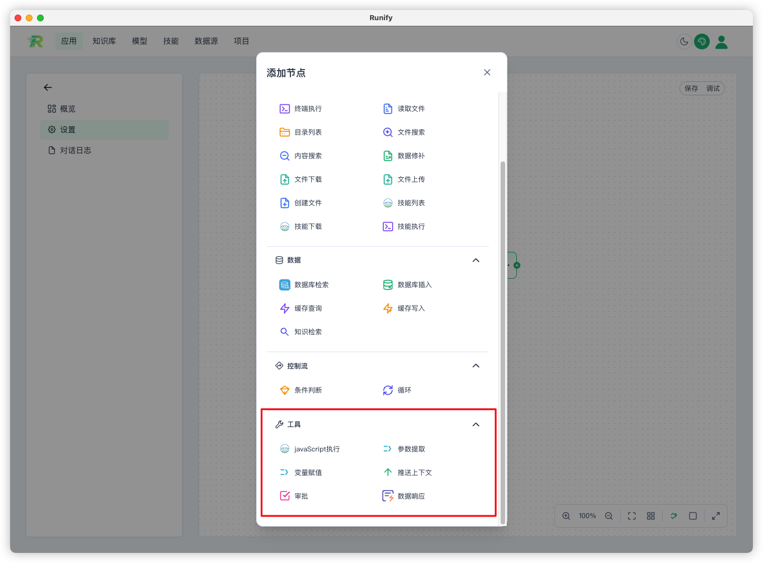Add the 技能下载 node
The width and height of the screenshot is (763, 563).
300,227
